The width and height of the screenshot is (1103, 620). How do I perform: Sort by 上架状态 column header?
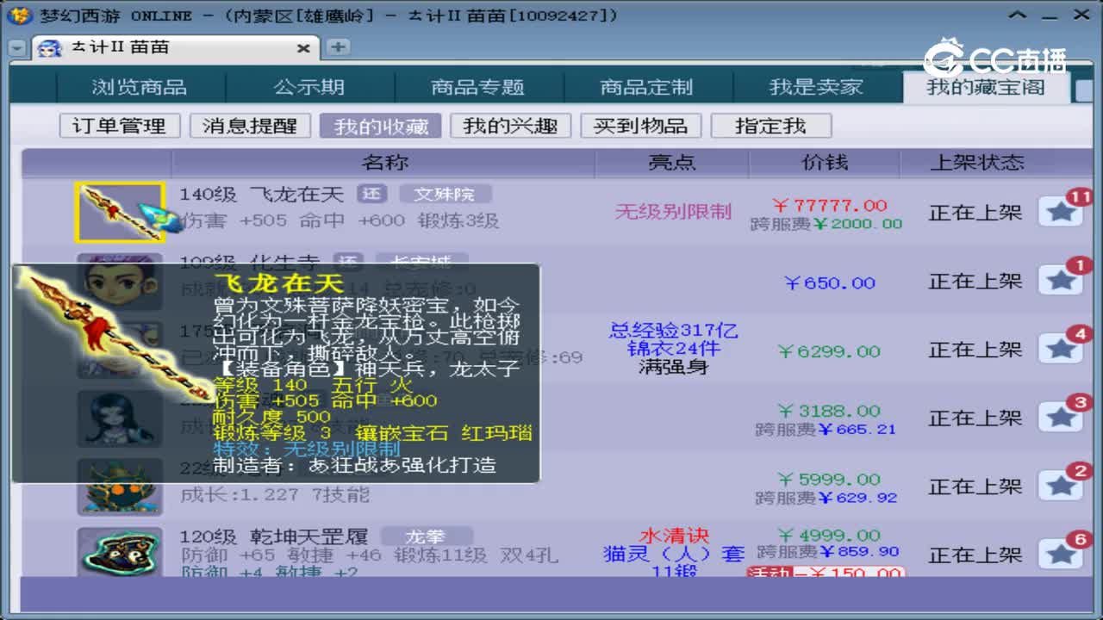point(976,162)
